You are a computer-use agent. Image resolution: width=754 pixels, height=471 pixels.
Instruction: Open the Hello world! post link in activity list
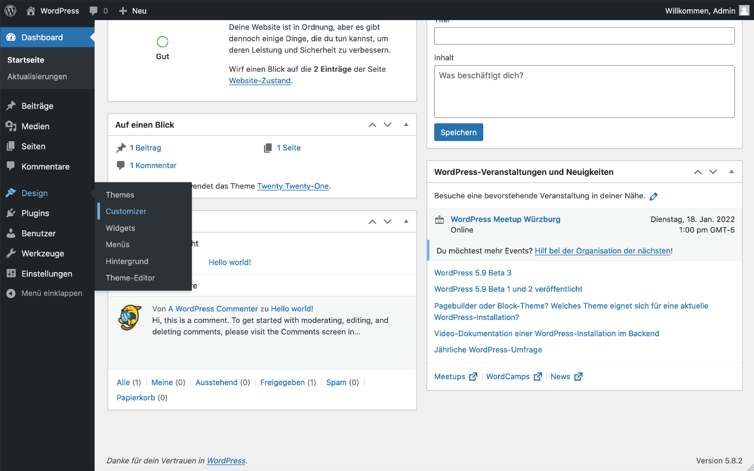point(230,262)
